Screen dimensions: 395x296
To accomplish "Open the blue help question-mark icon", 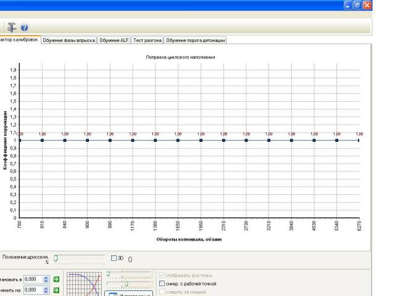I will point(25,27).
